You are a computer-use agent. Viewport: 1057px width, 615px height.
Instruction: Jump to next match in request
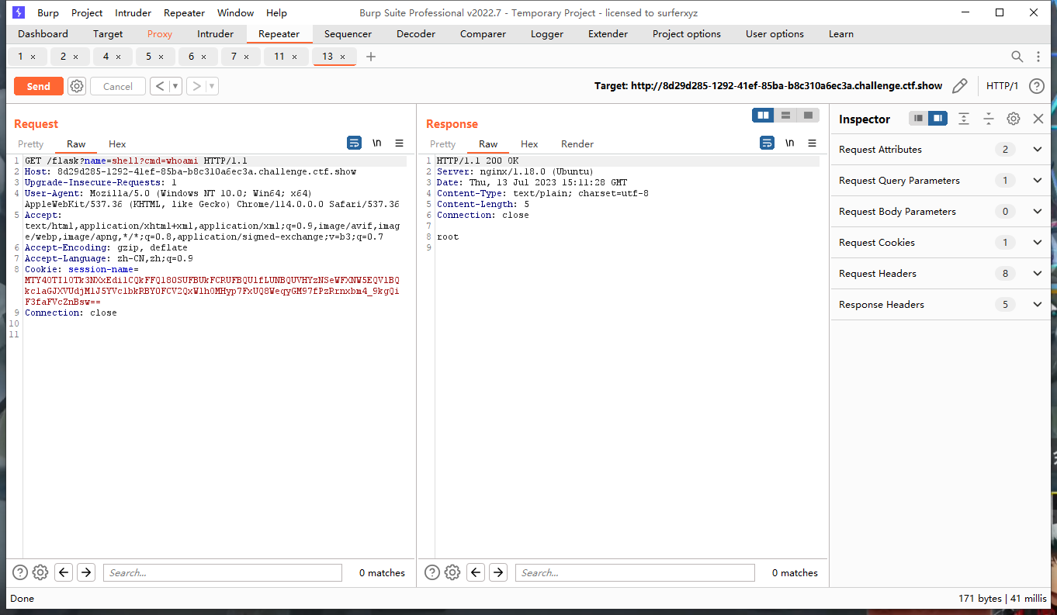(x=86, y=572)
